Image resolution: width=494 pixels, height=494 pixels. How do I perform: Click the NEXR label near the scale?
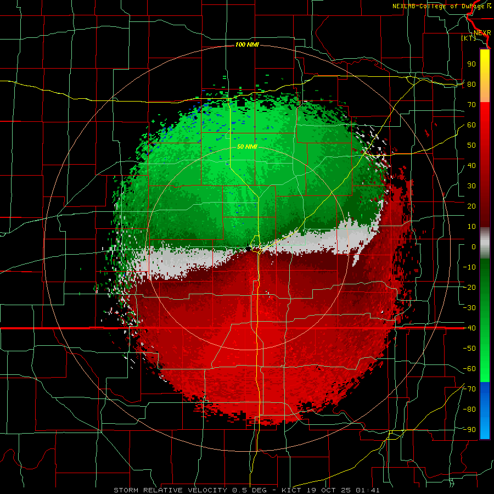click(x=482, y=33)
